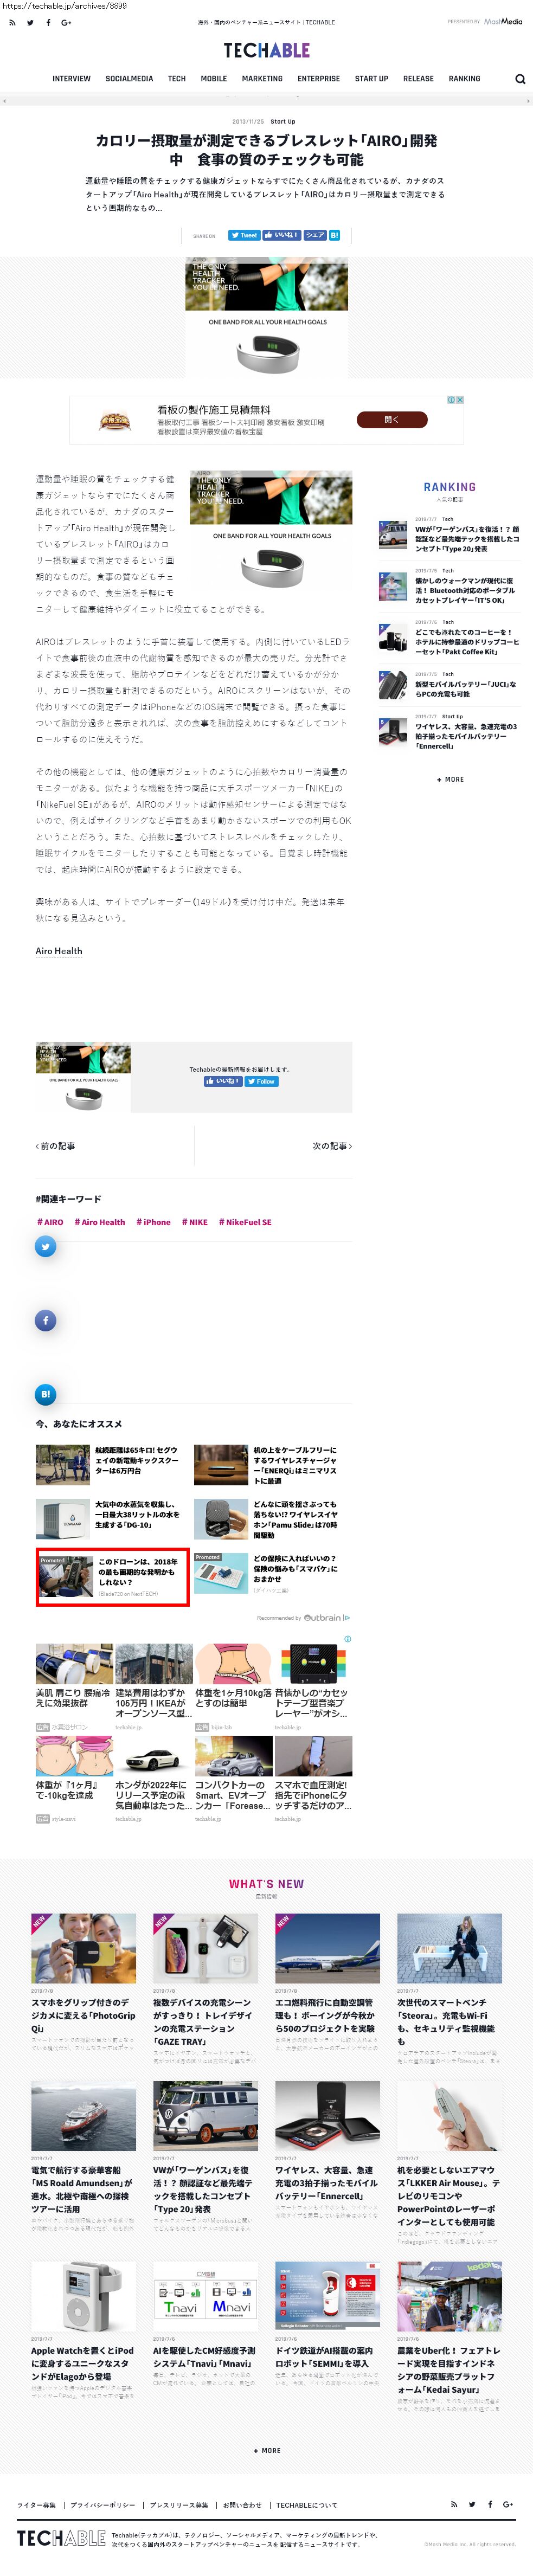Open the DG-10 water generator recommendation
This screenshot has width=533, height=2576.
[x=138, y=1514]
